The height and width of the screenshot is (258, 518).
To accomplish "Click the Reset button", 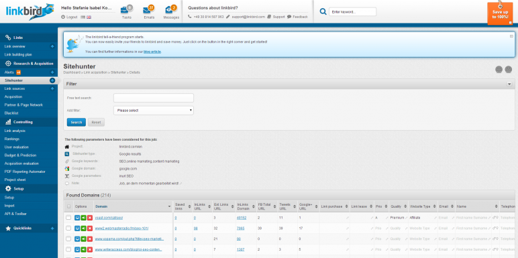I will pos(96,123).
